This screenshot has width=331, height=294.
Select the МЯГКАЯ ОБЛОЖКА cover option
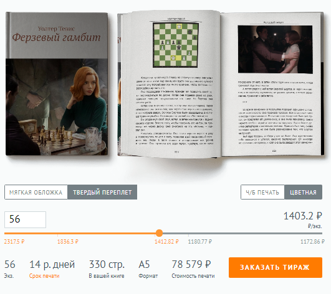[x=36, y=192]
